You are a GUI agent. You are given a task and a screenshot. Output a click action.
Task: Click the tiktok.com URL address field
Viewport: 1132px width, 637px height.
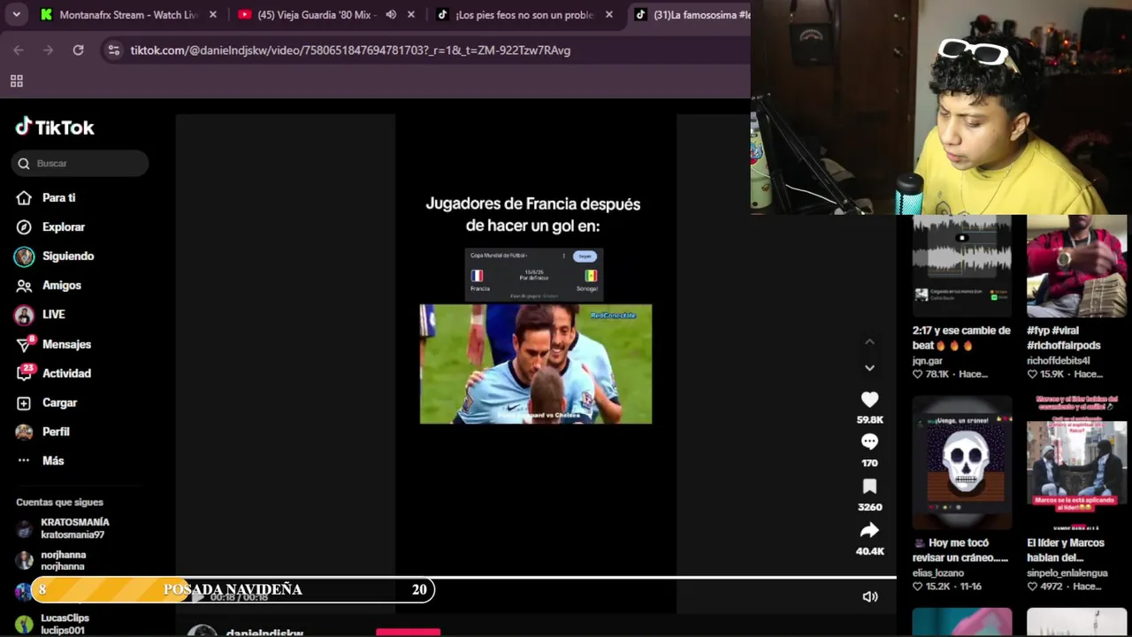coord(350,50)
